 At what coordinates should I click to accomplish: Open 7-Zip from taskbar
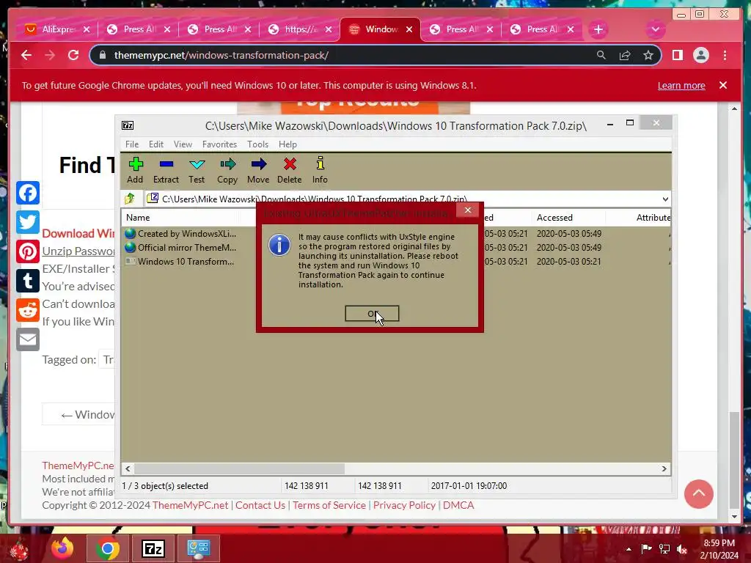click(x=153, y=548)
